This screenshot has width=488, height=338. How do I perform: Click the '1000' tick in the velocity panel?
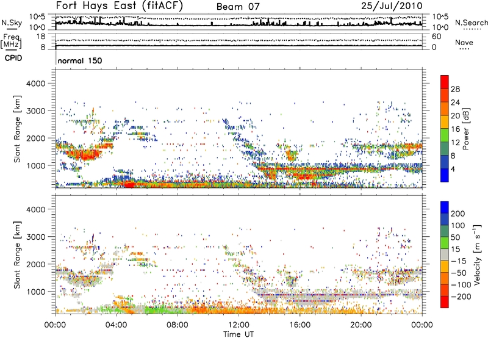[x=36, y=292]
